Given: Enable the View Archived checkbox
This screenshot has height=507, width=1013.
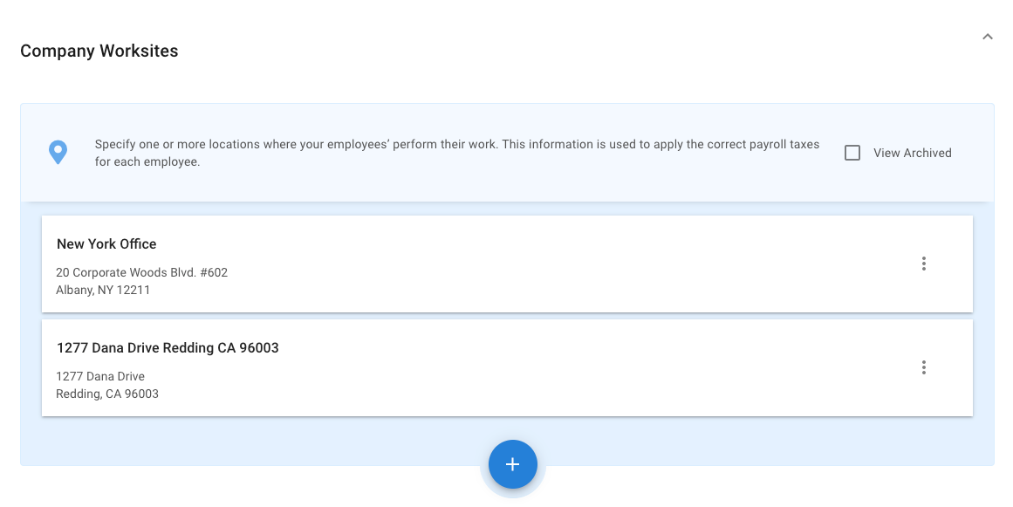Looking at the screenshot, I should coord(852,153).
